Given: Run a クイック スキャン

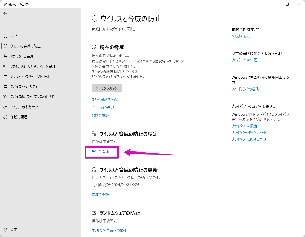Looking at the screenshot, I should coord(107,88).
